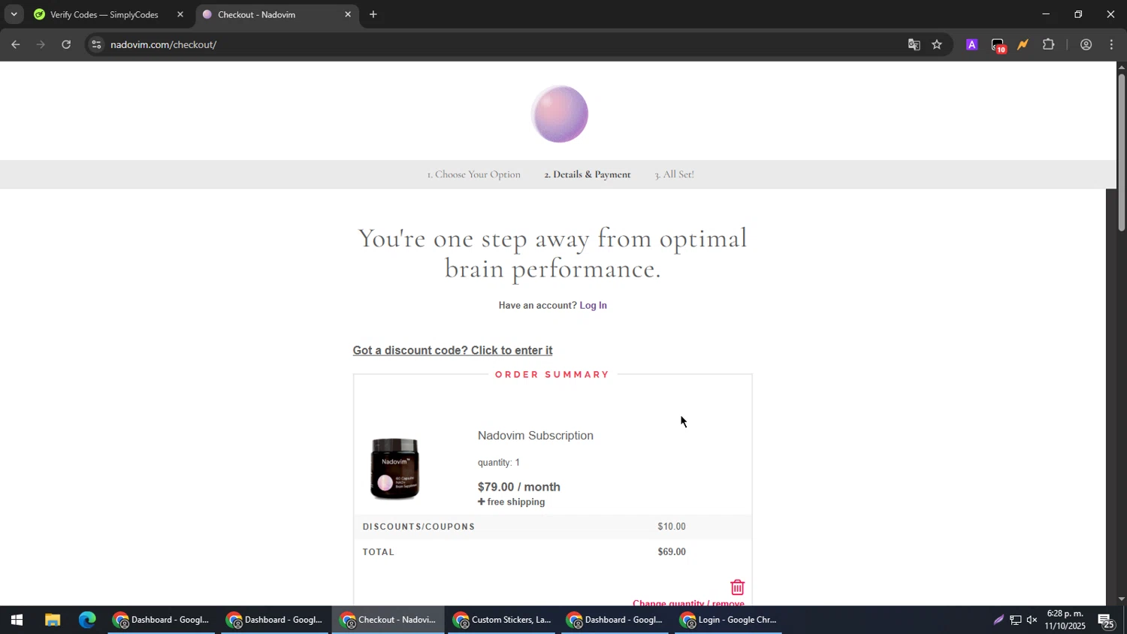Click the red trash can remove icon
Viewport: 1127px width, 634px height.
coord(737,587)
